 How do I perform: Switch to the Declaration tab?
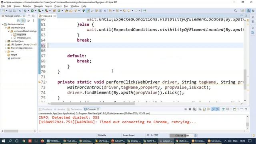tap(74, 109)
